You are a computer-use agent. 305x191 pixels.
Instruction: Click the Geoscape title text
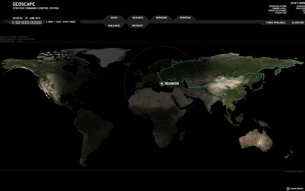tap(24, 4)
